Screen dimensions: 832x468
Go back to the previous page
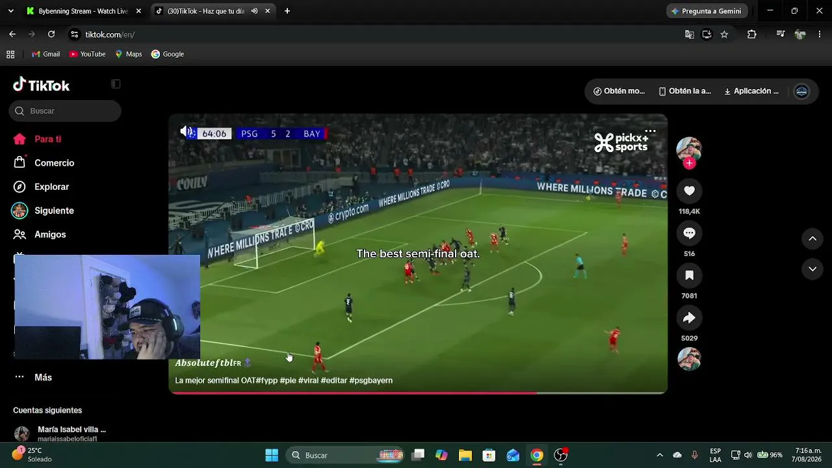point(12,34)
